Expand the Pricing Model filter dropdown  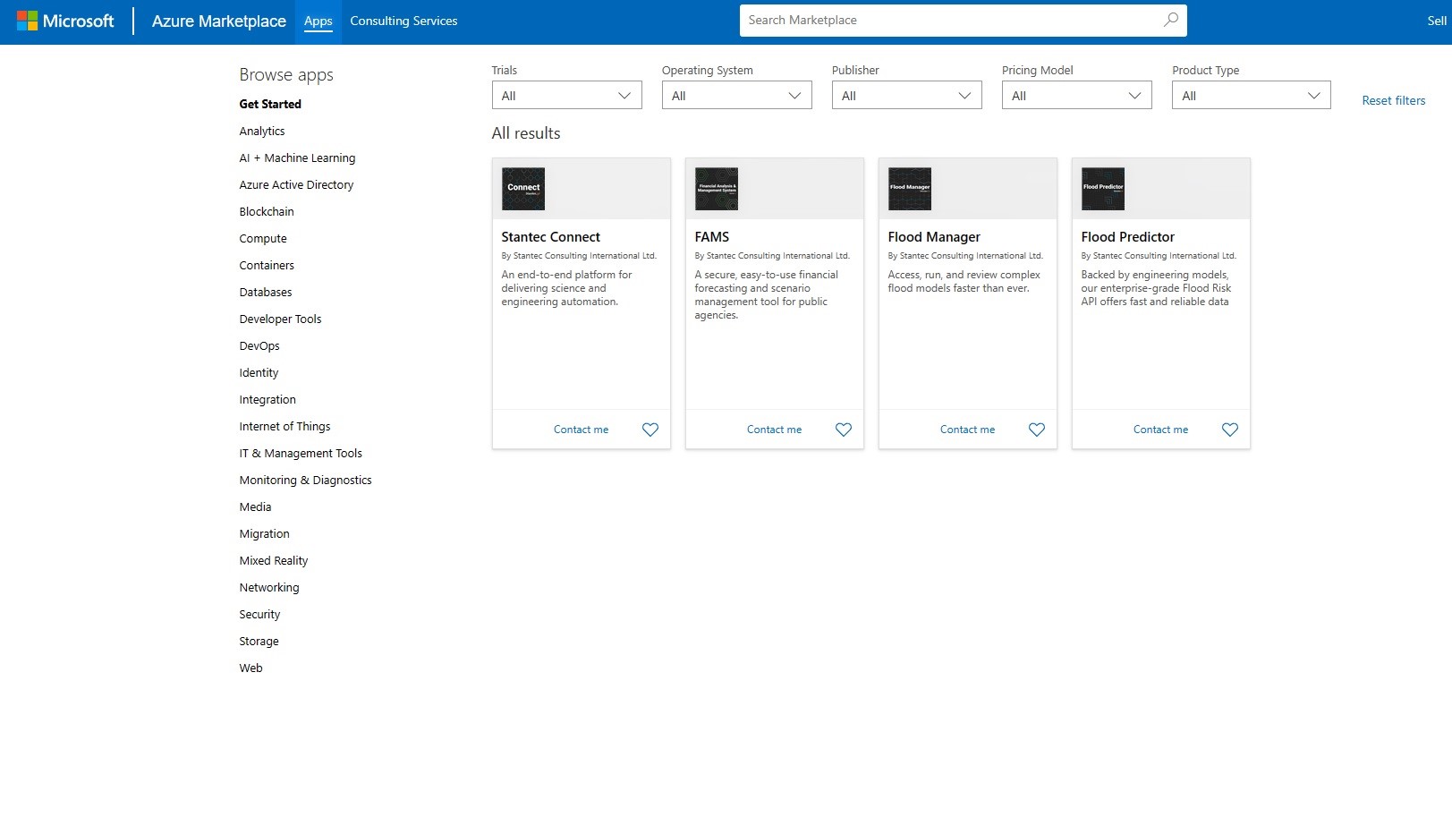click(1077, 95)
